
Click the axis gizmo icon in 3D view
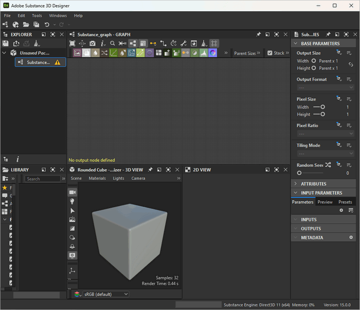tap(72, 270)
